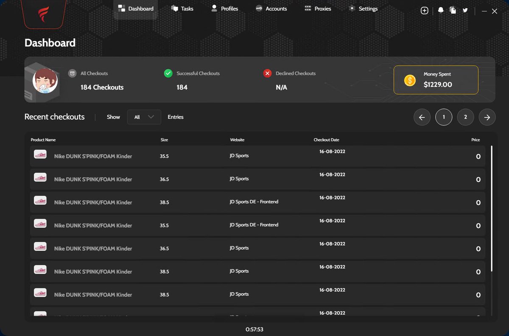509x336 pixels.
Task: Click the user avatar picture
Action: tap(45, 81)
